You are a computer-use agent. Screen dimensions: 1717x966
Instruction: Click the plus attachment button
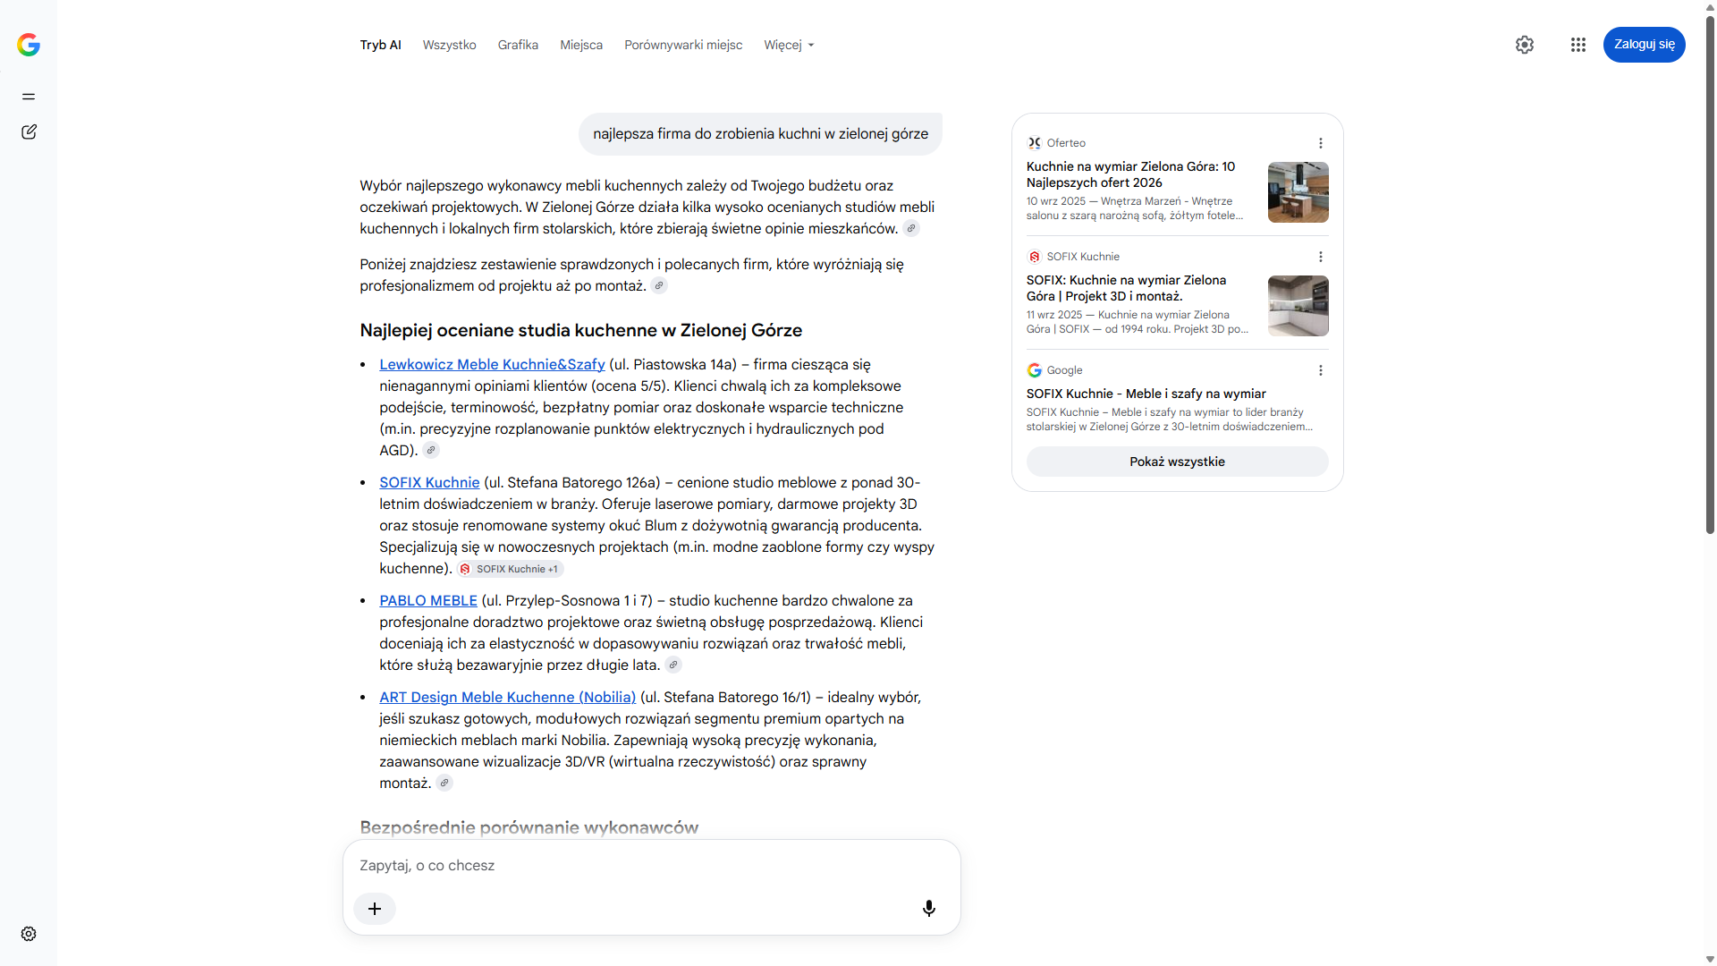[375, 909]
